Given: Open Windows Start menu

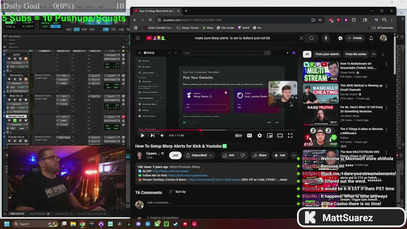Looking at the screenshot, I should (x=6, y=224).
